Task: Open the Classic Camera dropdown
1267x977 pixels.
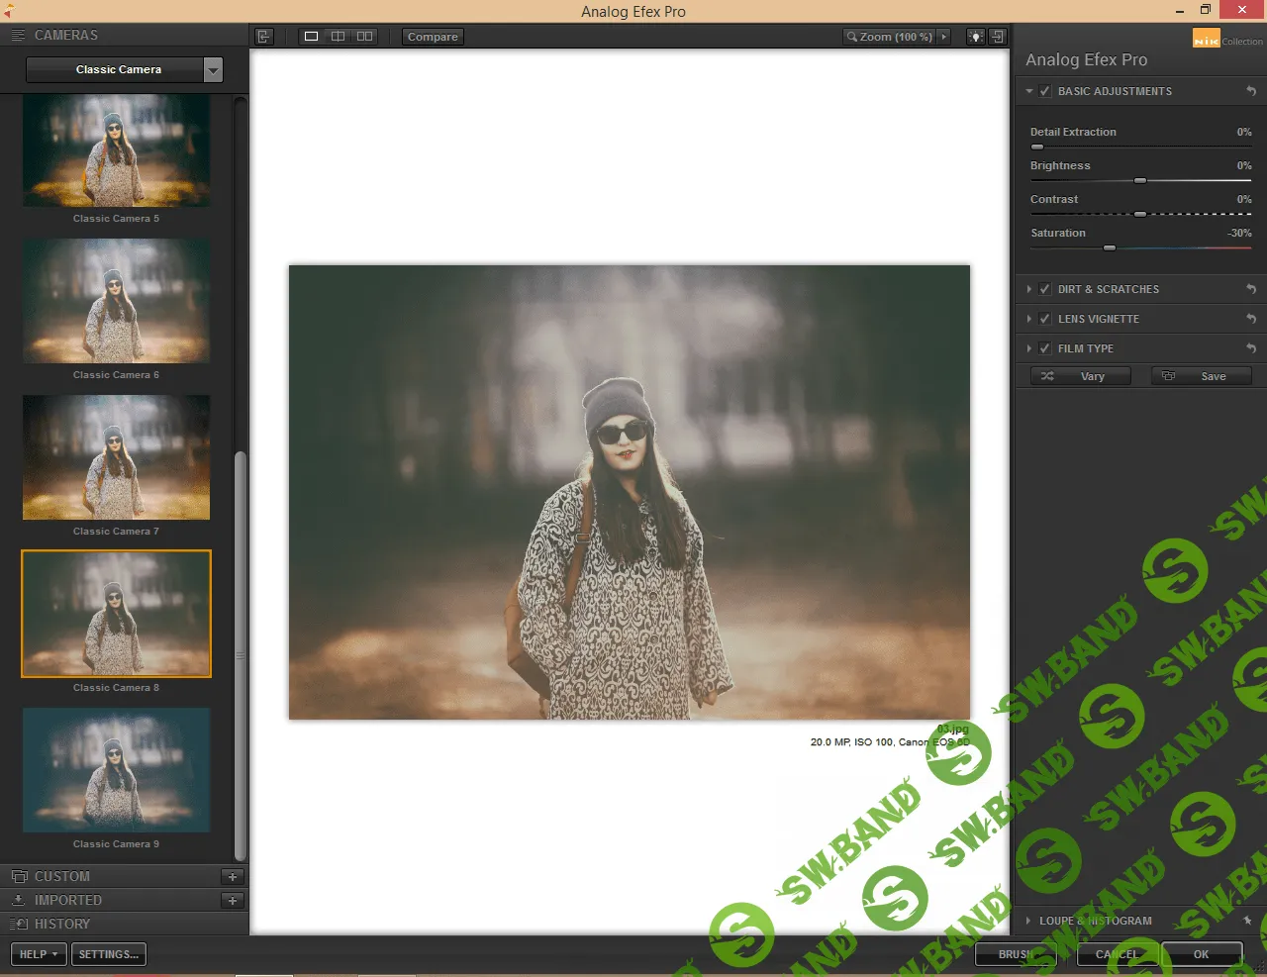Action: point(213,69)
